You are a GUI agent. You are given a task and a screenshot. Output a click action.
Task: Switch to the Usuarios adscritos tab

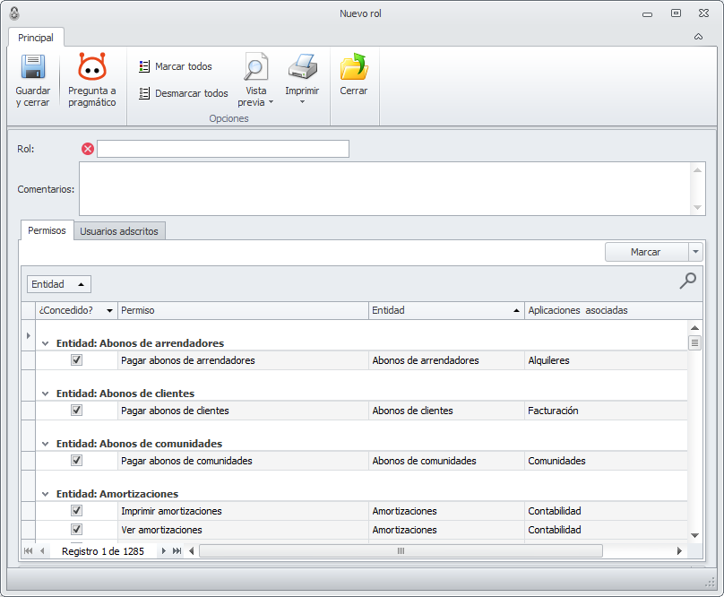(119, 231)
